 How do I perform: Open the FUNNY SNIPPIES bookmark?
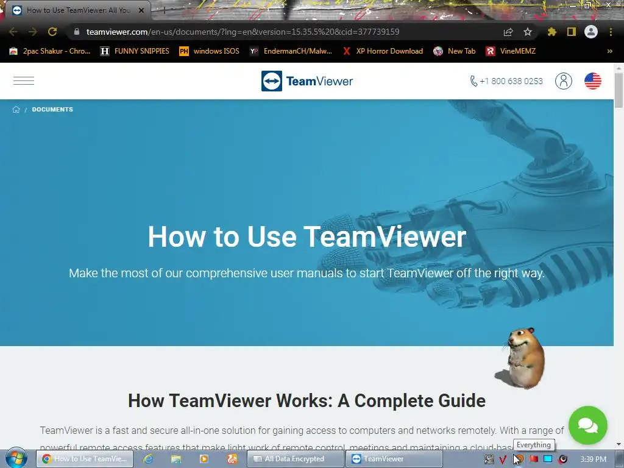135,51
